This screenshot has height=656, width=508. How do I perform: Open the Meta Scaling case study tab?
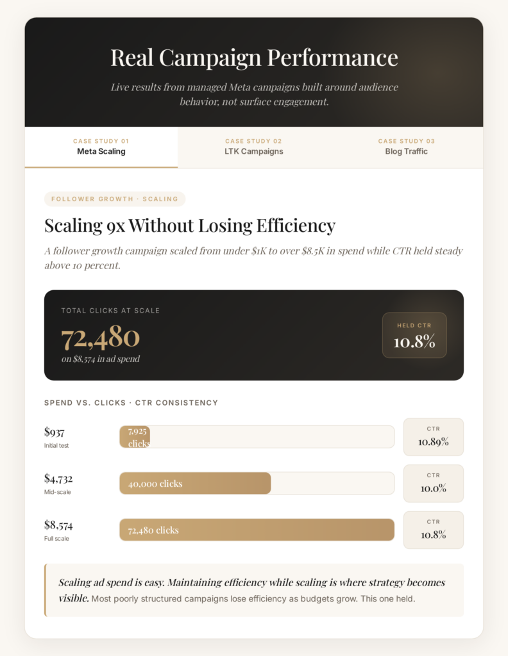[x=101, y=147]
